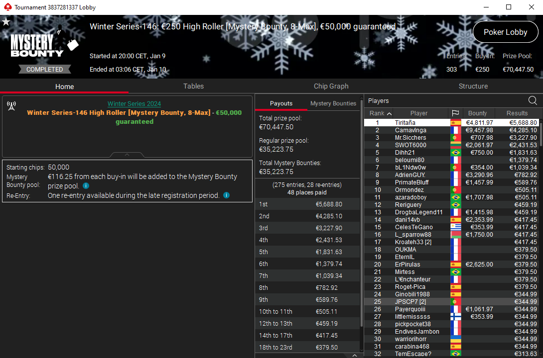This screenshot has height=358, width=543.
Task: Select player row PrimateBluff
Action: click(x=451, y=182)
